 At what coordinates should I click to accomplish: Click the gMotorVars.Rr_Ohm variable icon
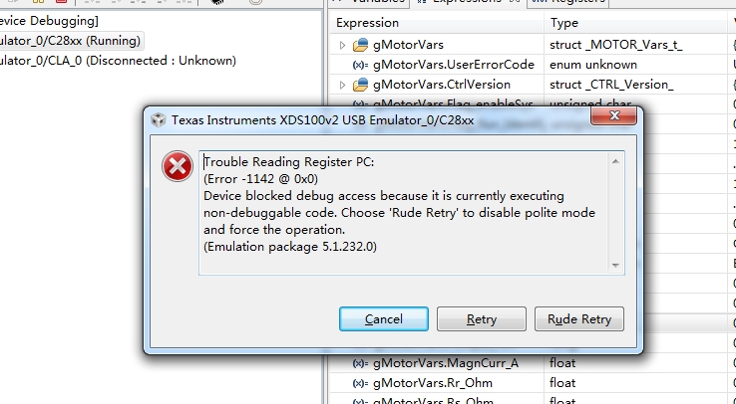(x=360, y=383)
